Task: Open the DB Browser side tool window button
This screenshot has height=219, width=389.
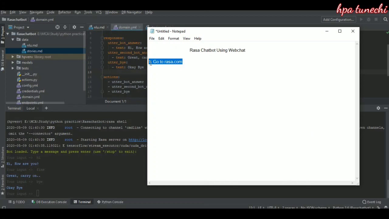Action: coord(2,60)
